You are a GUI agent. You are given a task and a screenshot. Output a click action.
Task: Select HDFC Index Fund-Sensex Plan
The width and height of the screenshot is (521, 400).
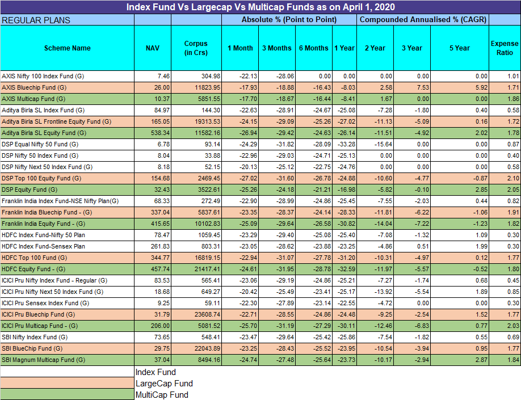point(43,246)
